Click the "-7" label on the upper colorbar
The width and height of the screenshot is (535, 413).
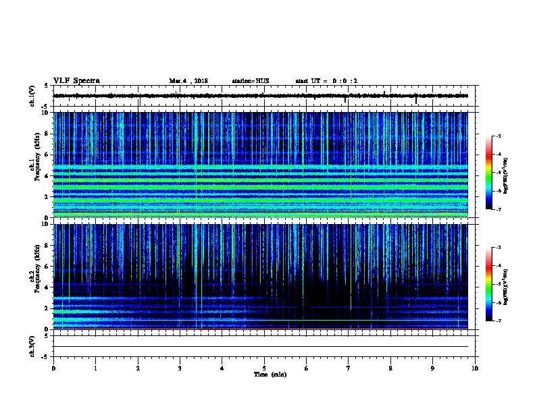click(x=499, y=209)
